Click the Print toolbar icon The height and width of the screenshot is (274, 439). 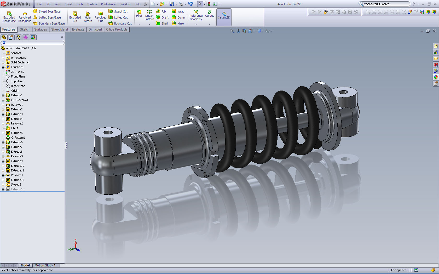(x=181, y=4)
